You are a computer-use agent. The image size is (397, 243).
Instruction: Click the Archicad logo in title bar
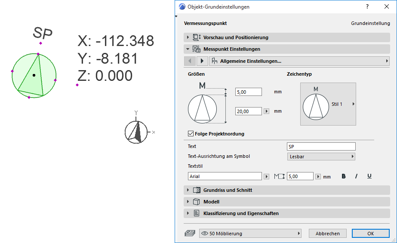pos(182,6)
